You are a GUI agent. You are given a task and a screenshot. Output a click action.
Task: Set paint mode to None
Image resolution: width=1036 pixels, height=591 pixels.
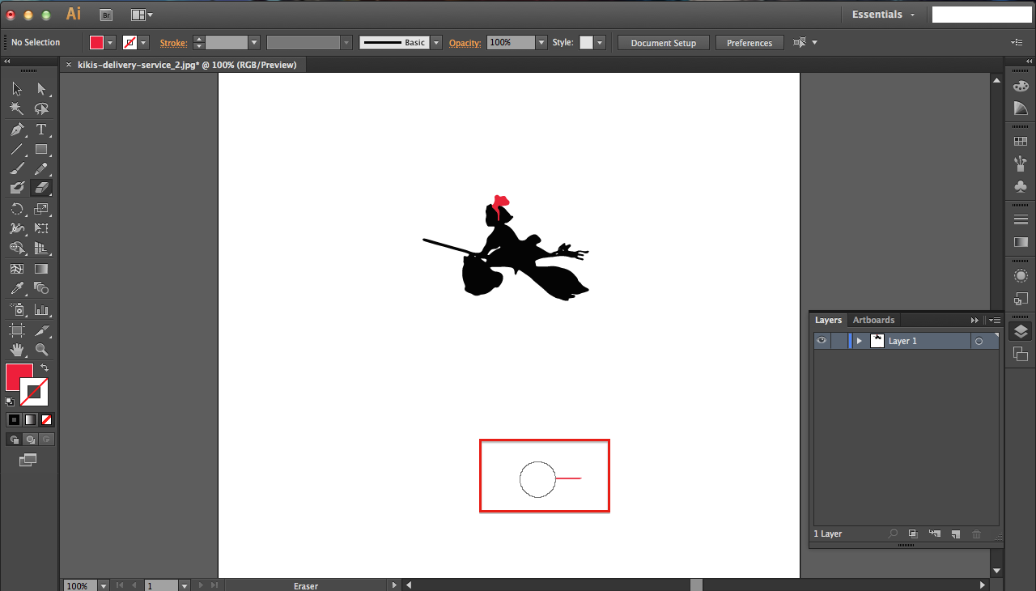point(46,419)
